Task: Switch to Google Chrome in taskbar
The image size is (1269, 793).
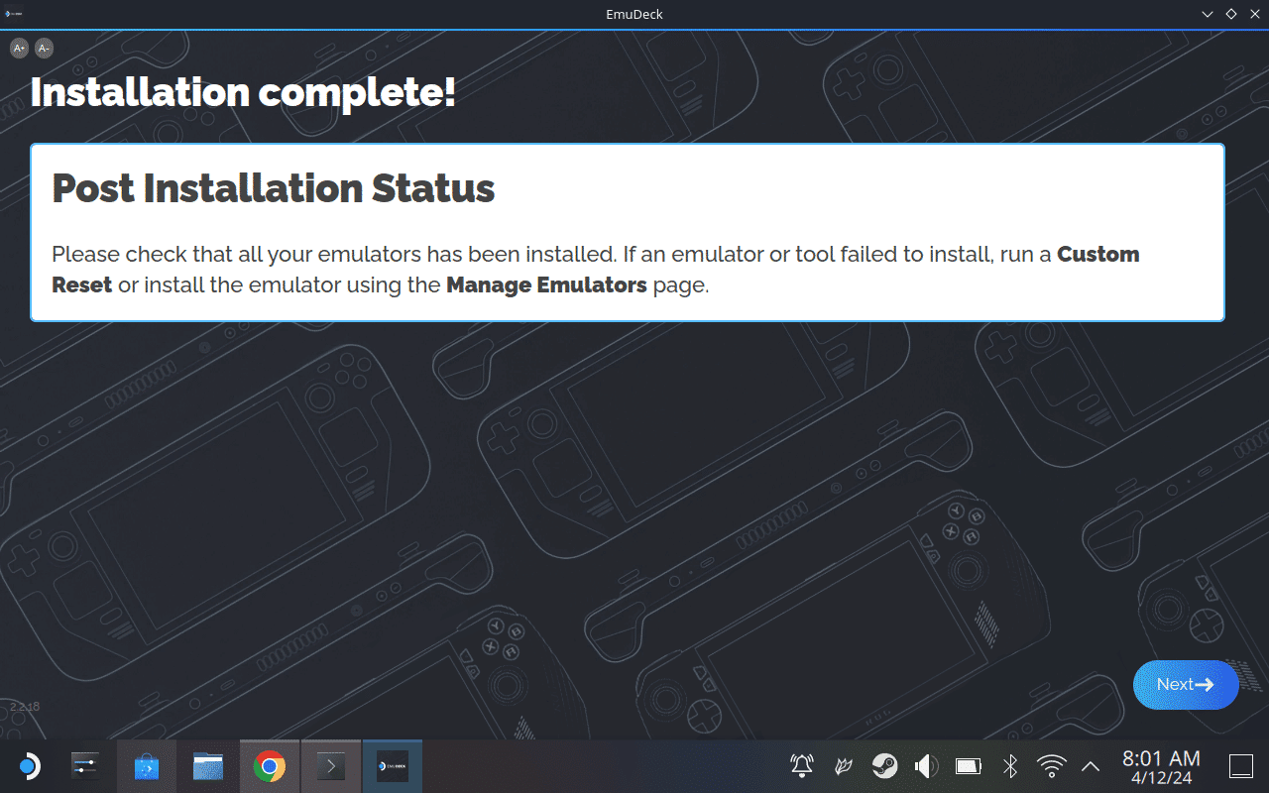Action: click(x=270, y=766)
